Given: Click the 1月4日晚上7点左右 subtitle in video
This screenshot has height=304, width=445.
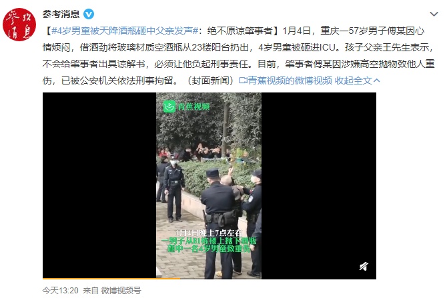Looking at the screenshot, I should (209, 233).
